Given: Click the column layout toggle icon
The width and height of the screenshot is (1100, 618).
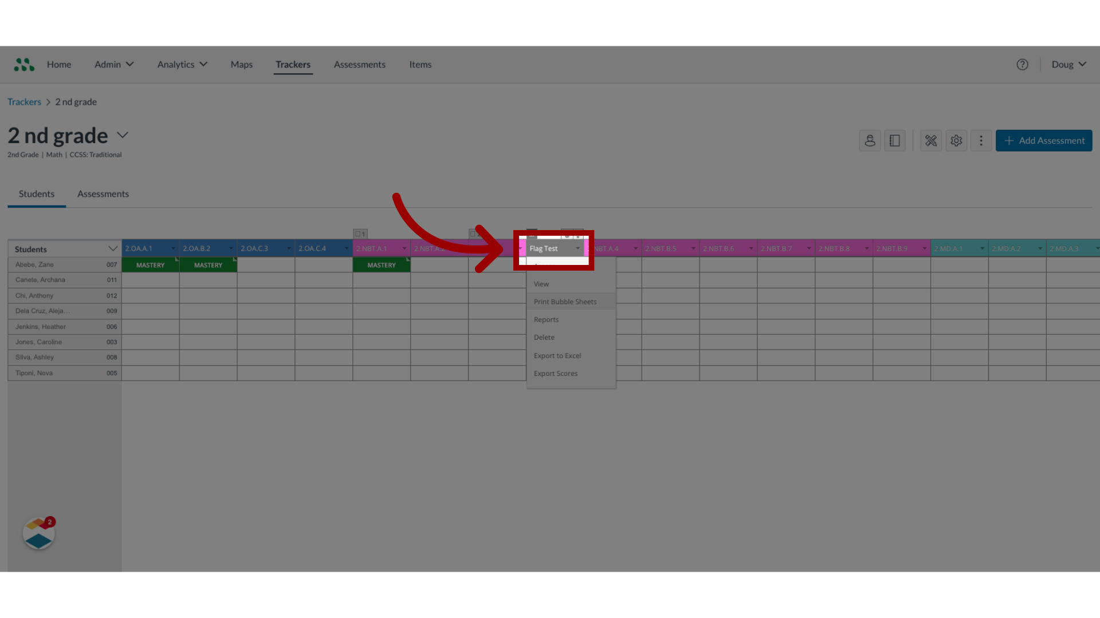Looking at the screenshot, I should tap(894, 140).
